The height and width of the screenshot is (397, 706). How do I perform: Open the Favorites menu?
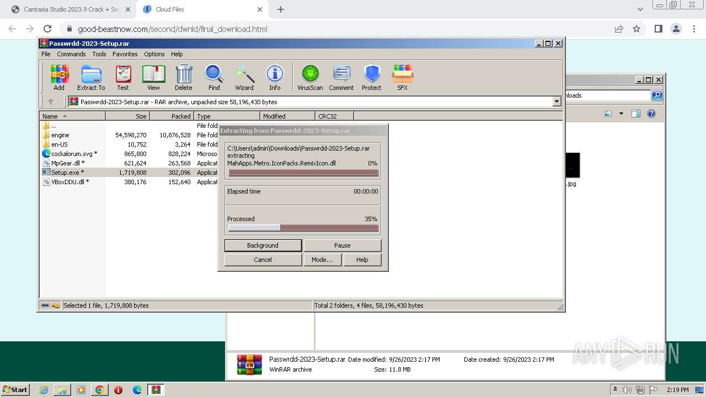click(x=125, y=54)
